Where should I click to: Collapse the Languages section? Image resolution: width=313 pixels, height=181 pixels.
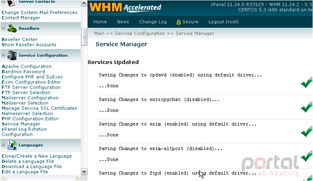(3, 145)
